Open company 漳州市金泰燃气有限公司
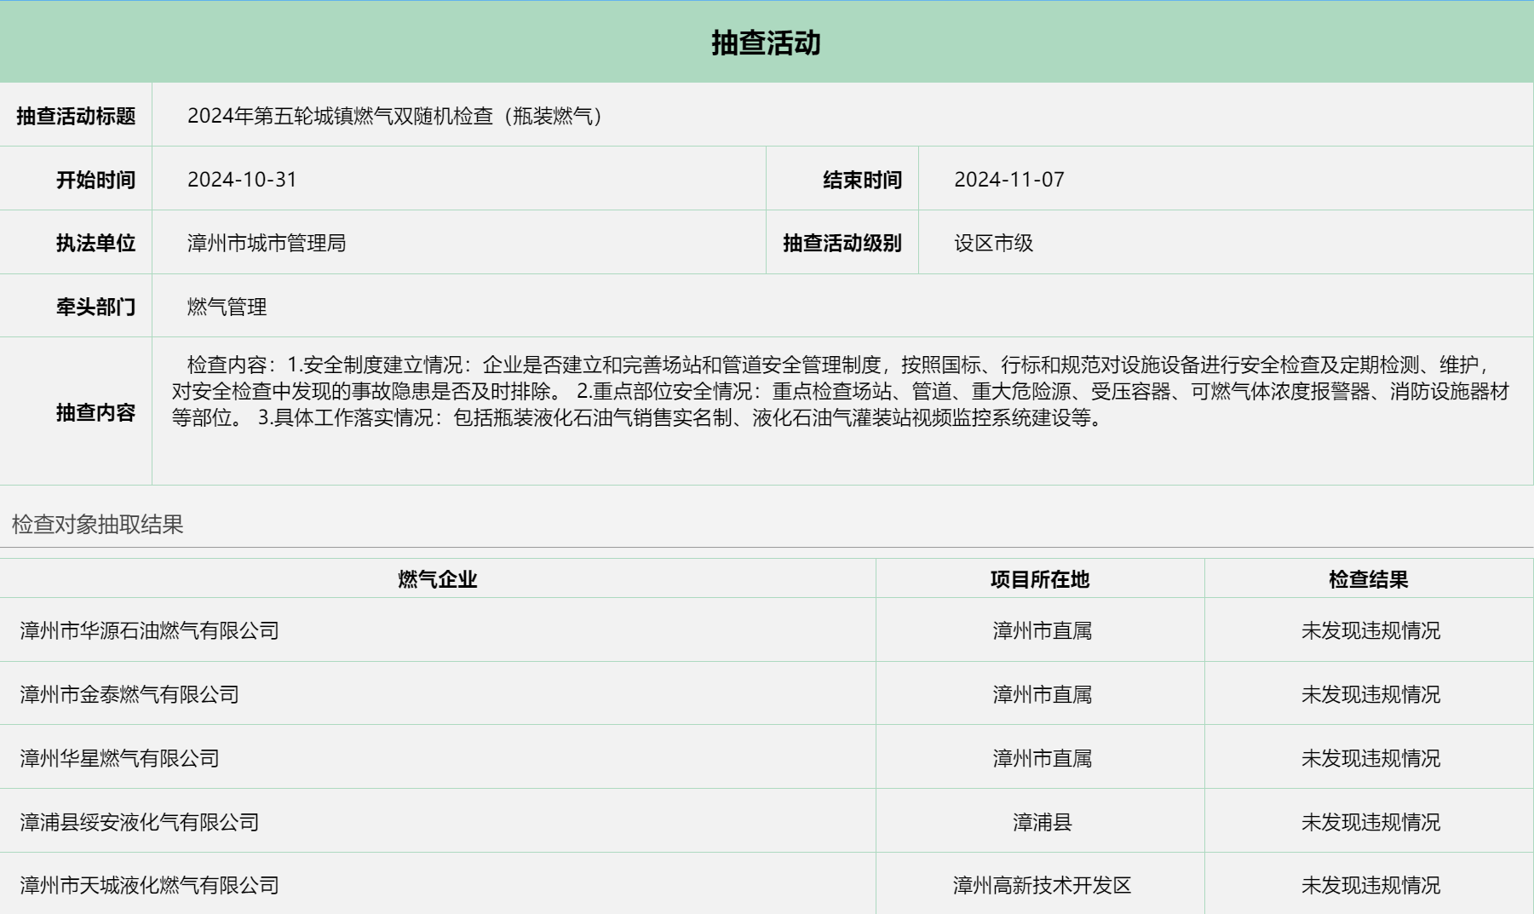Image resolution: width=1534 pixels, height=914 pixels. [x=129, y=695]
